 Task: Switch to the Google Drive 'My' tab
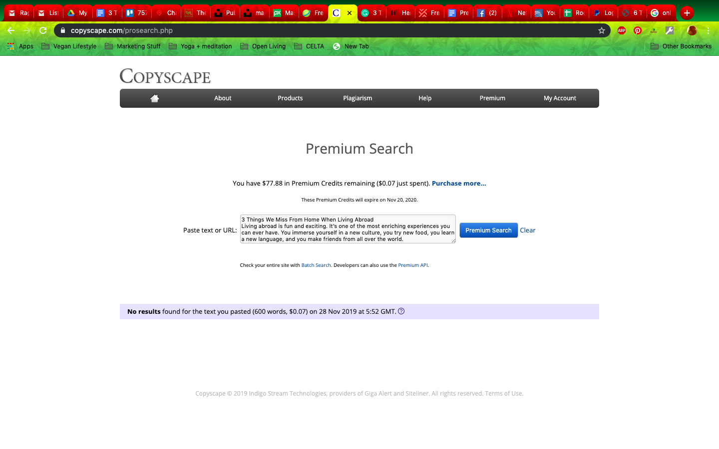77,13
